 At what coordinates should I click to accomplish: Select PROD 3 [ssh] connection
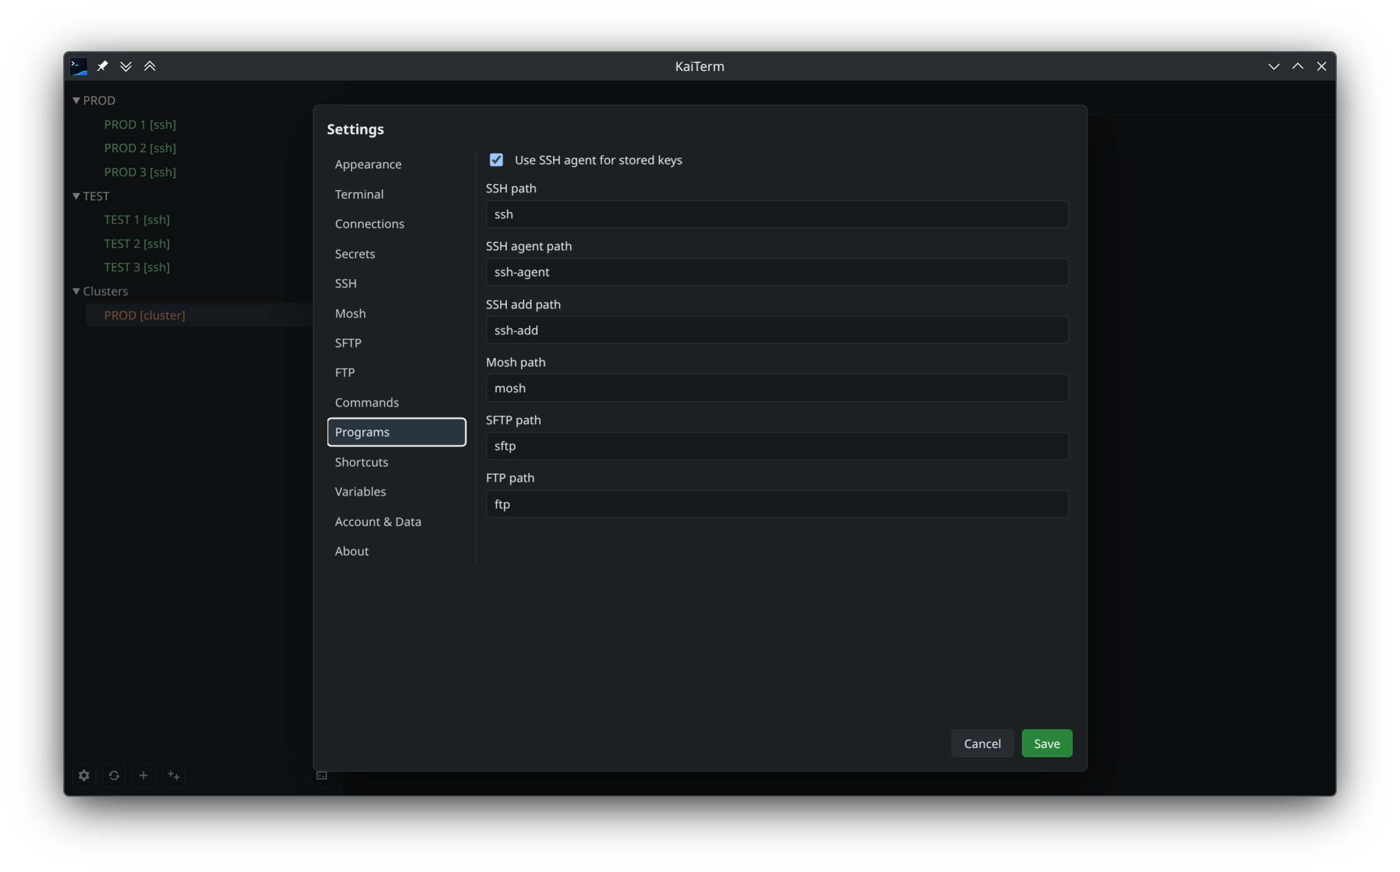(x=140, y=172)
